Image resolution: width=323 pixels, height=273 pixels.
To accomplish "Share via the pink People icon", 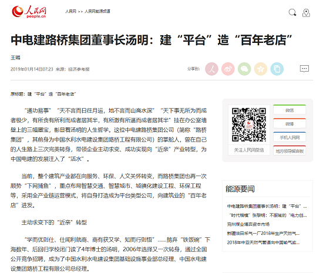I will pos(211,69).
